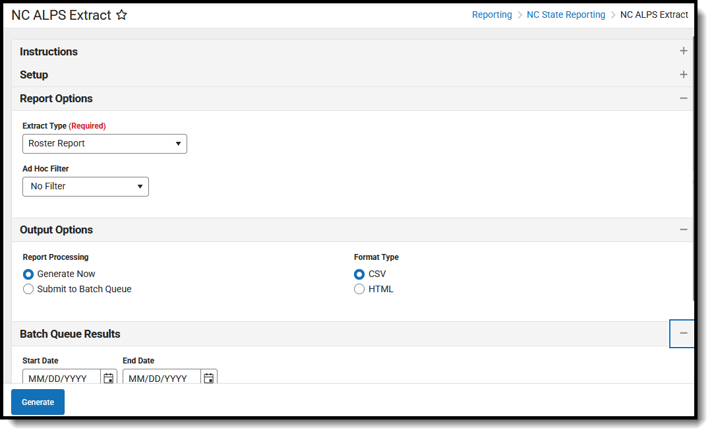Click the Instructions section header

point(49,51)
